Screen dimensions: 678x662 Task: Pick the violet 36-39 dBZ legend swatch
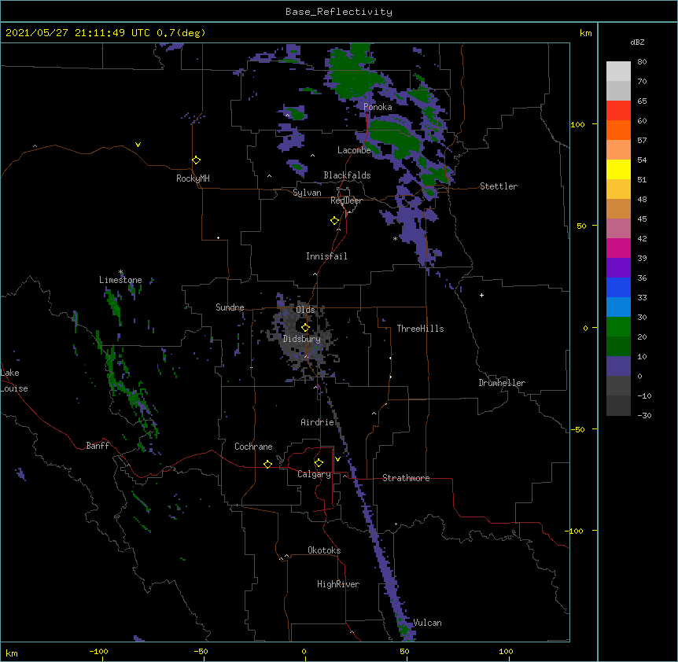pos(618,268)
